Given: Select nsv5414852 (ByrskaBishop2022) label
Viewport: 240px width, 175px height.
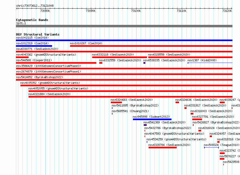Looking at the screenshot, I should [40, 77].
